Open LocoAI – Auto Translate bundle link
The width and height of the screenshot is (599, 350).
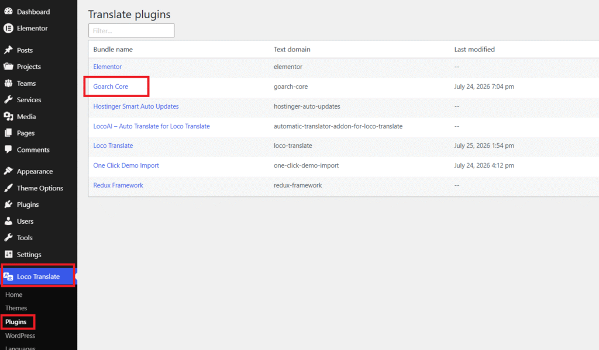152,126
